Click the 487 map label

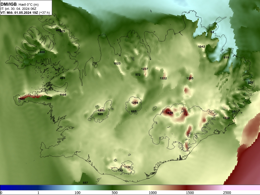point(49,98)
